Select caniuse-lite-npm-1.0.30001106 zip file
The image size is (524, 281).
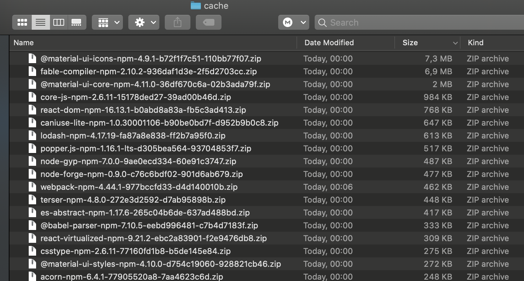click(159, 123)
